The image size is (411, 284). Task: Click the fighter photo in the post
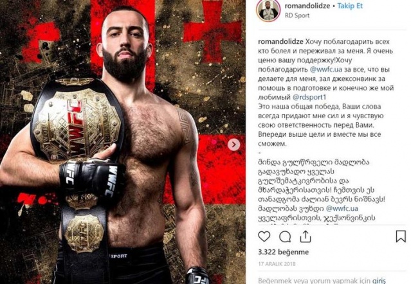[x=123, y=142]
